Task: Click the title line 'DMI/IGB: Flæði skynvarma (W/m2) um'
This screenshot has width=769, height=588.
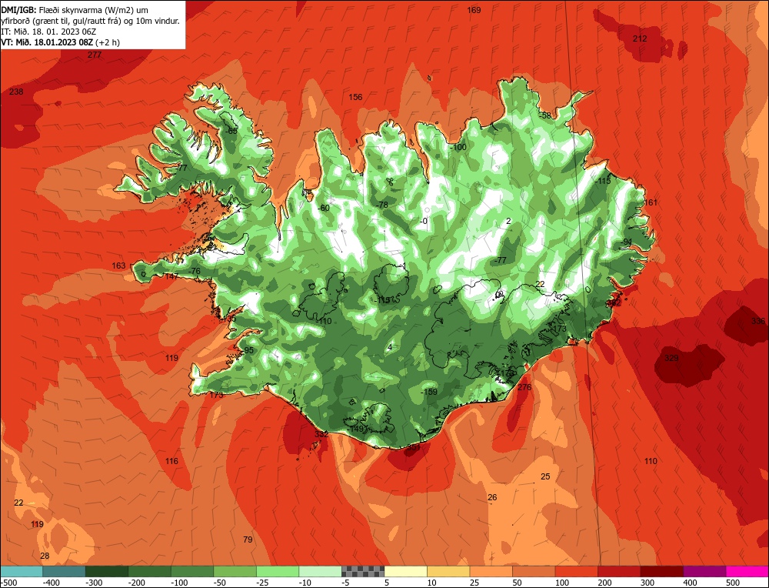Action: 75,10
